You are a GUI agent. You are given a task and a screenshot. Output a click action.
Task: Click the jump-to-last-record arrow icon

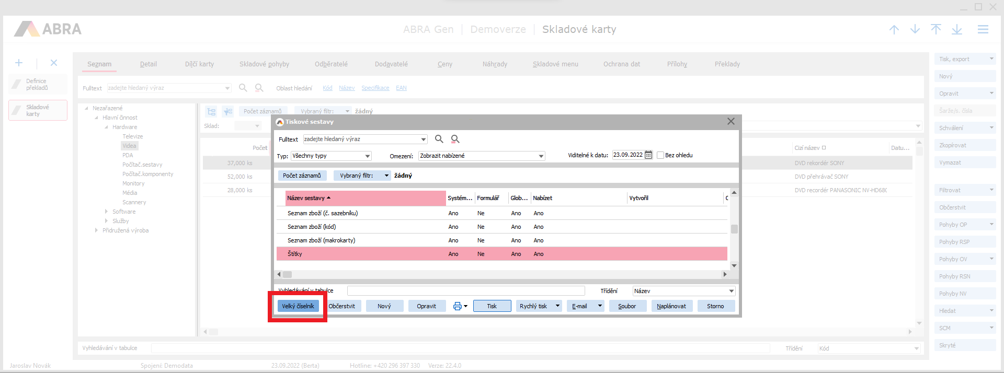(x=957, y=30)
